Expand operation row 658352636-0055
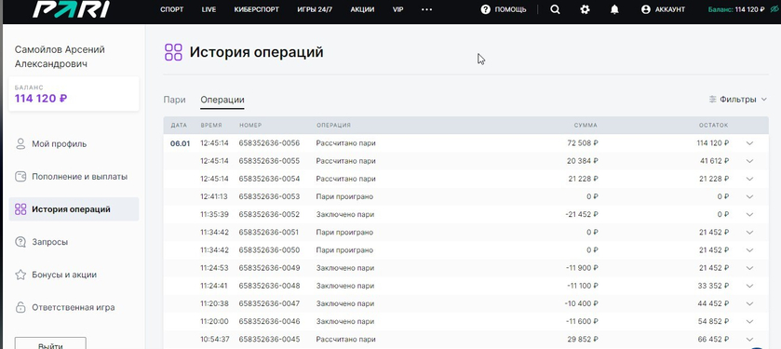This screenshot has height=349, width=781. pos(749,161)
